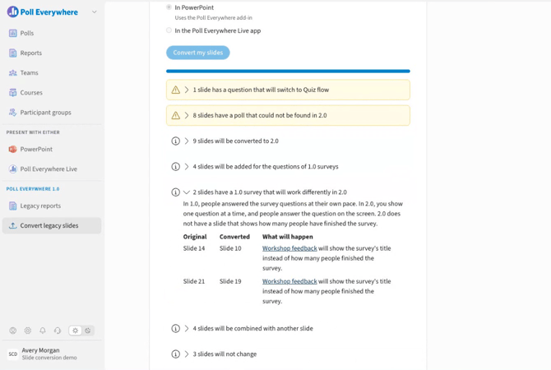
Task: Click the Slide 19 converted cell
Action: click(x=230, y=281)
